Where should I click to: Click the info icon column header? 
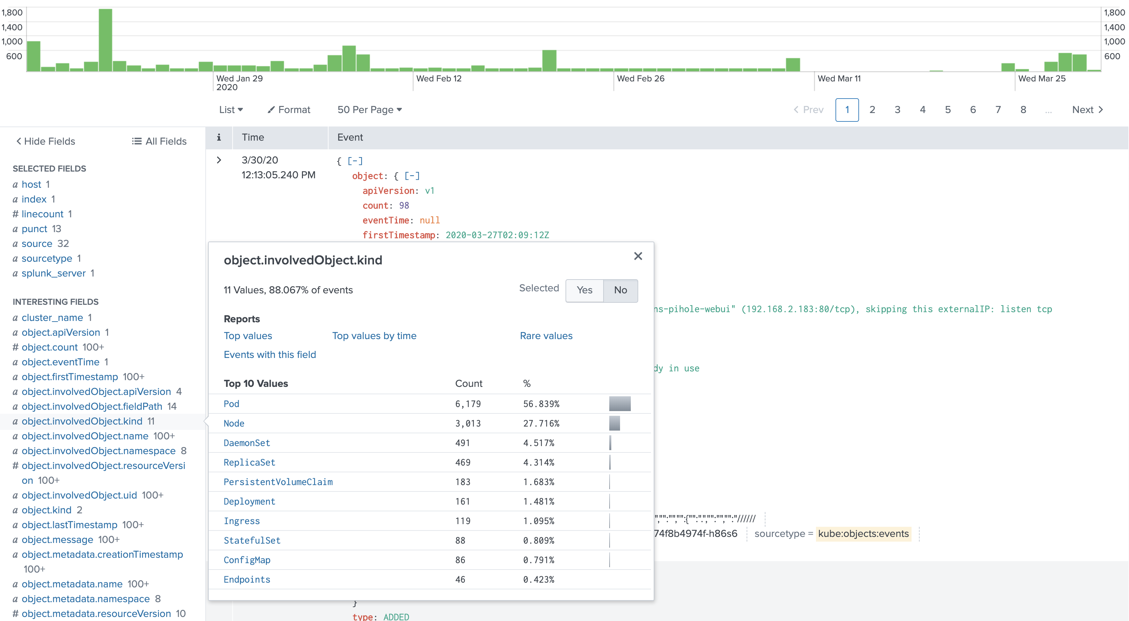pos(219,138)
